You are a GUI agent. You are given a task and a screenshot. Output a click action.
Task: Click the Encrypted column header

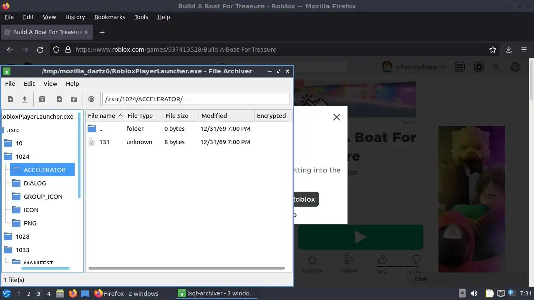[273, 116]
